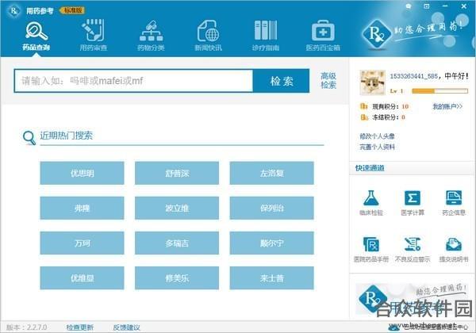Screen dimensions: 476x333
Task: Search hot keyword 优思明
Action: click(82, 173)
